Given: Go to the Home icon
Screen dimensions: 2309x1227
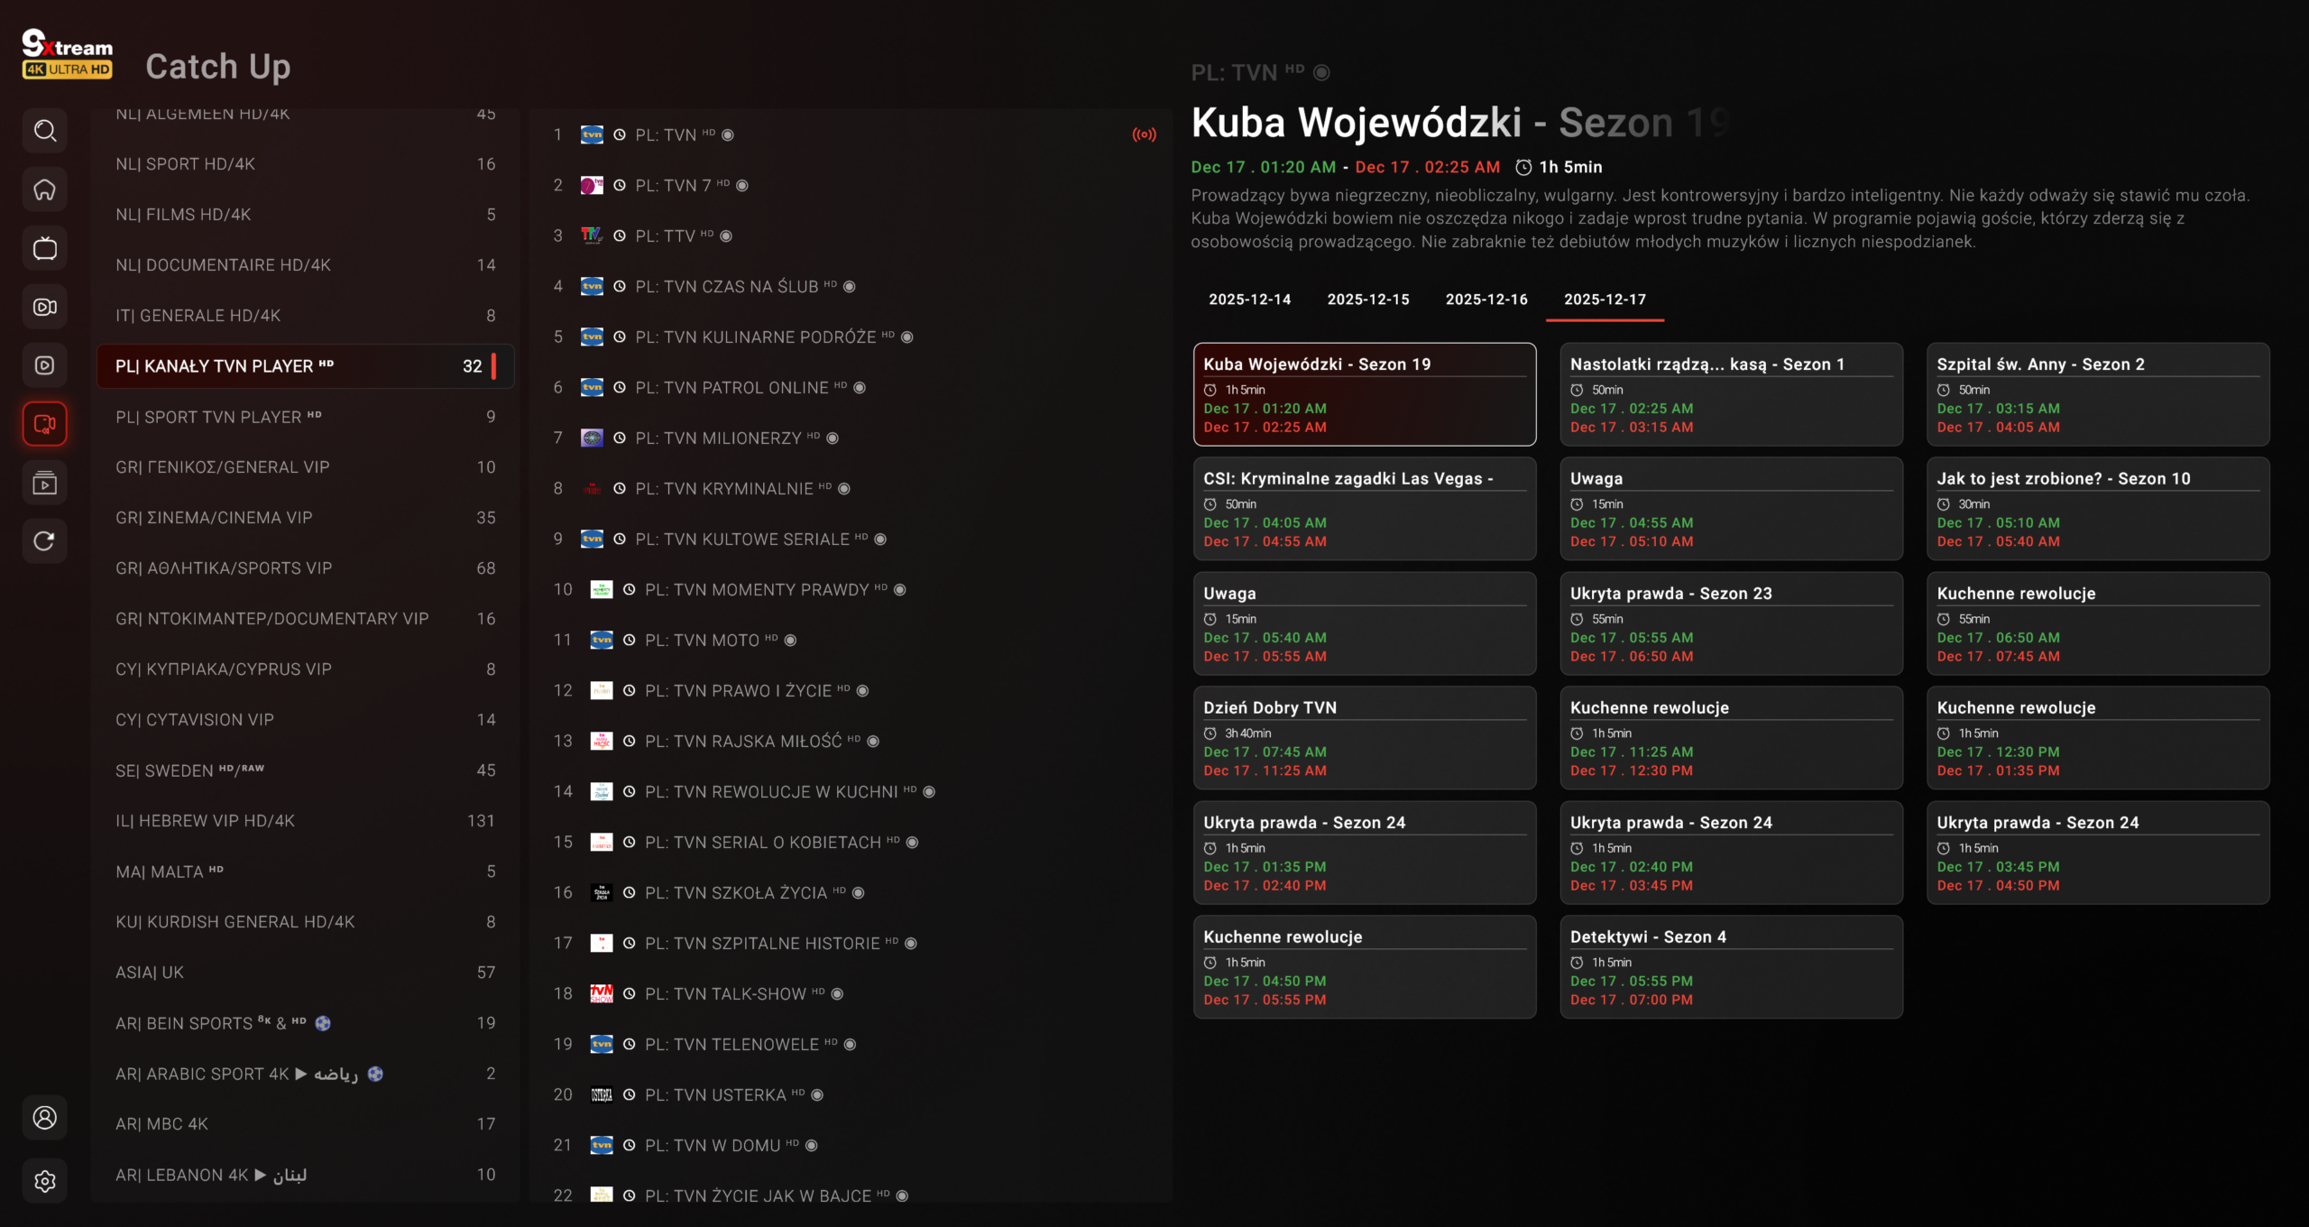Looking at the screenshot, I should [x=45, y=189].
